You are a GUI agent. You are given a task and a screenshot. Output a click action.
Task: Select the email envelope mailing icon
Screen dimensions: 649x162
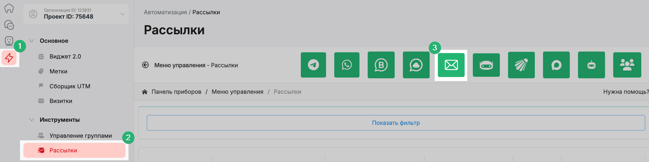click(451, 65)
